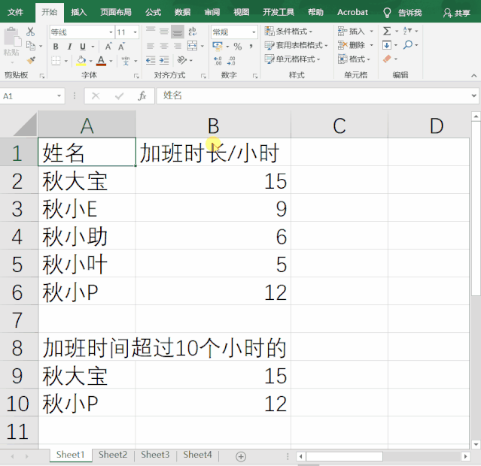
Task: Click the Fill down icon
Action: [x=387, y=45]
